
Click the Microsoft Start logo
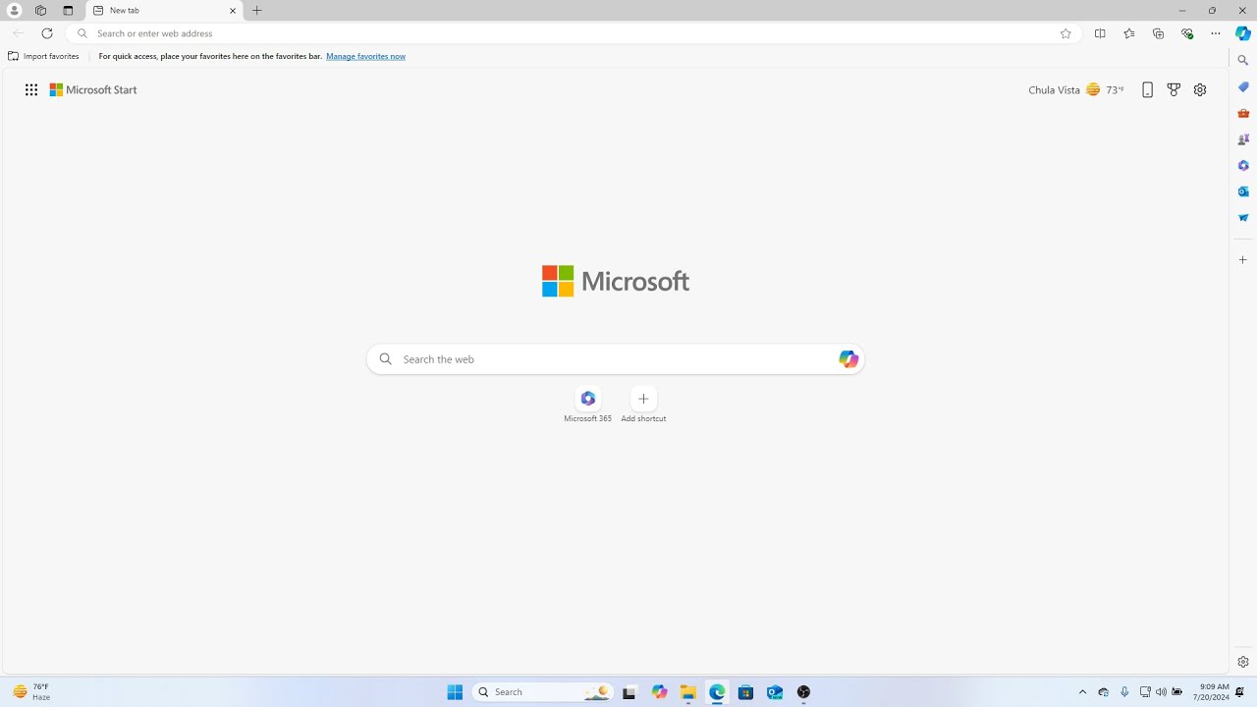click(x=93, y=89)
